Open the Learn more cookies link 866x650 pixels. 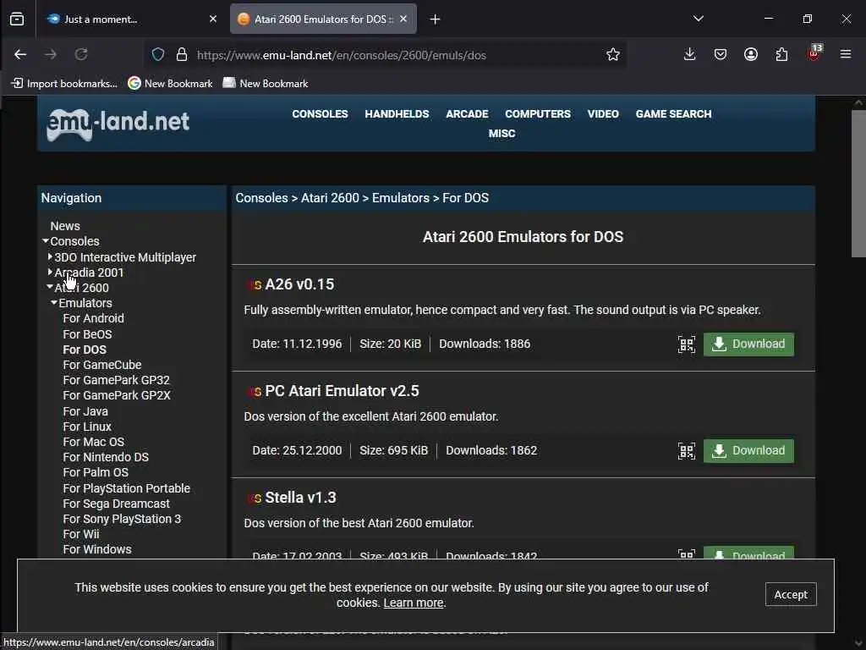pyautogui.click(x=413, y=603)
